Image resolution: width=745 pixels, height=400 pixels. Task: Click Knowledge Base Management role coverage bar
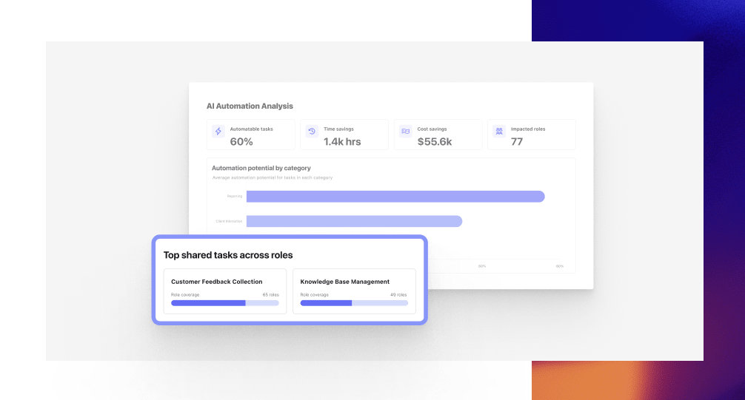point(354,303)
